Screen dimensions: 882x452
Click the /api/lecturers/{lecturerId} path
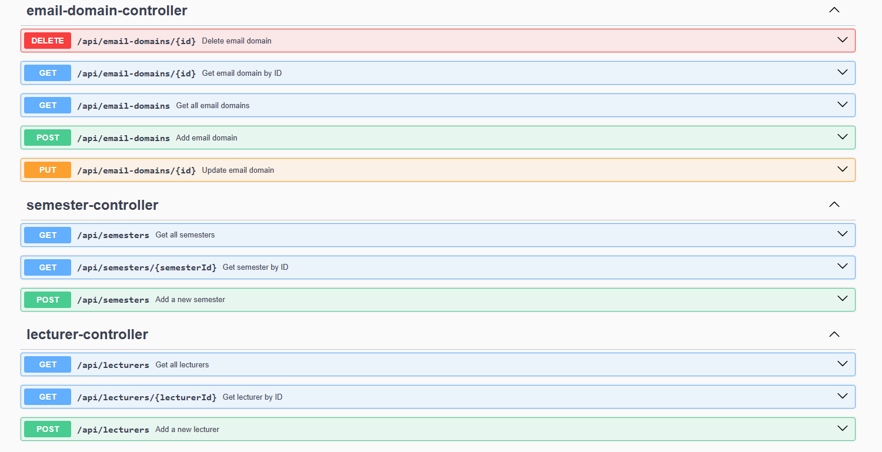tap(147, 397)
